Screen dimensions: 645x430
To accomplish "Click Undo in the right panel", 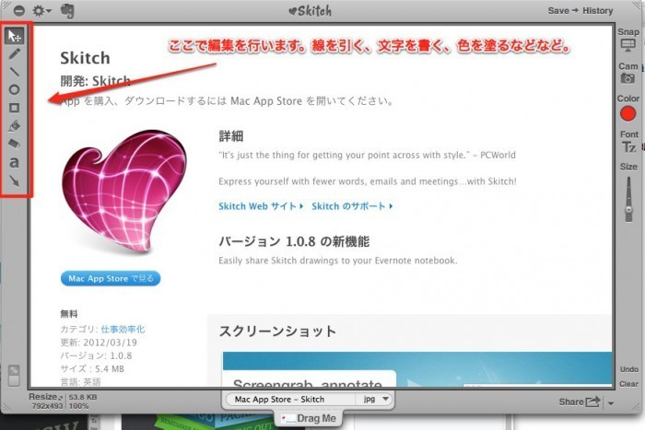I will click(x=629, y=369).
